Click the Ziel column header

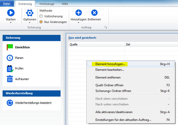151,45
